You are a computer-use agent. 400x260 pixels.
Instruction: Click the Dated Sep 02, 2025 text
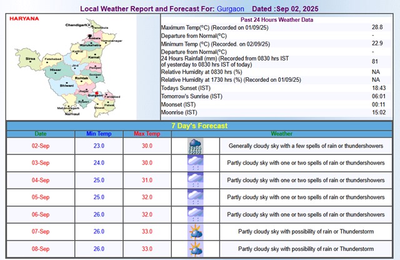(x=285, y=9)
